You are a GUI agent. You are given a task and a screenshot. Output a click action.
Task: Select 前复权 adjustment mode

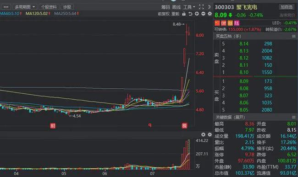[x=164, y=14]
